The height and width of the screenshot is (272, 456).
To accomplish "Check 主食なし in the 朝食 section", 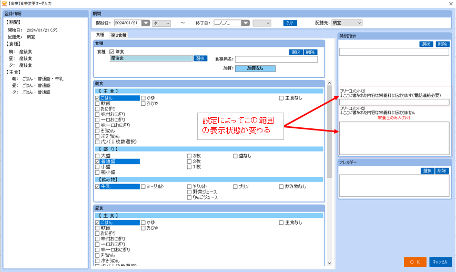I will tap(281, 98).
